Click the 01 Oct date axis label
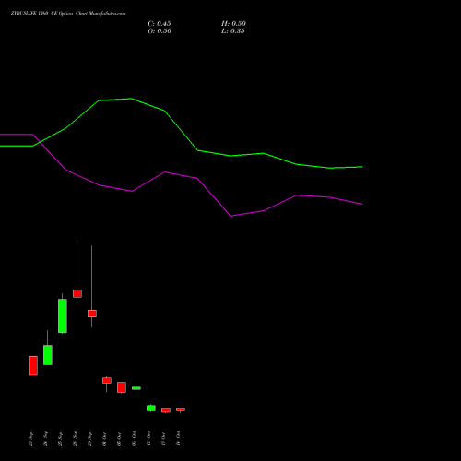 pos(104,439)
